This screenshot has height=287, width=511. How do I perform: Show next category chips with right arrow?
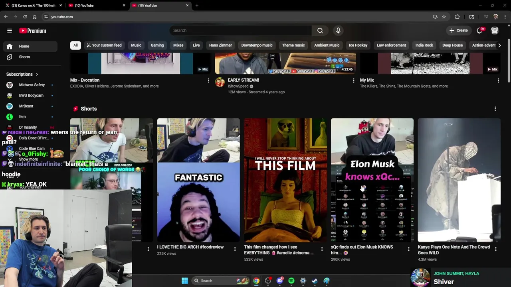click(x=499, y=45)
